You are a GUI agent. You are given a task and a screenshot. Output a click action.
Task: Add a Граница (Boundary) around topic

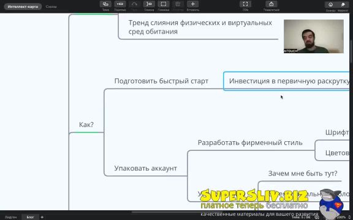tap(164, 4)
